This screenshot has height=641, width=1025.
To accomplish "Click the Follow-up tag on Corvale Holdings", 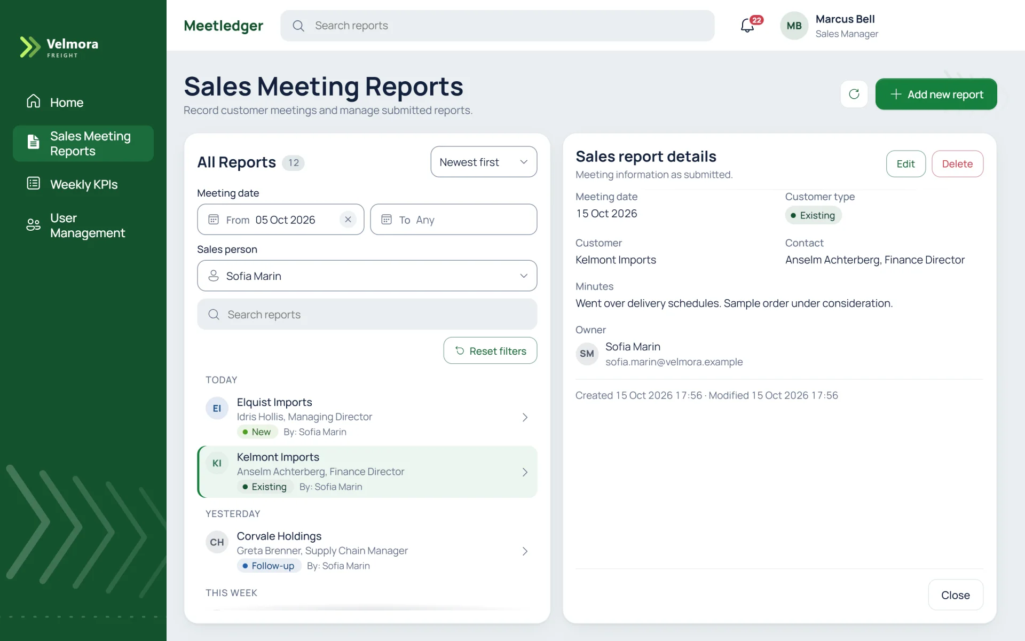I will pos(269,566).
